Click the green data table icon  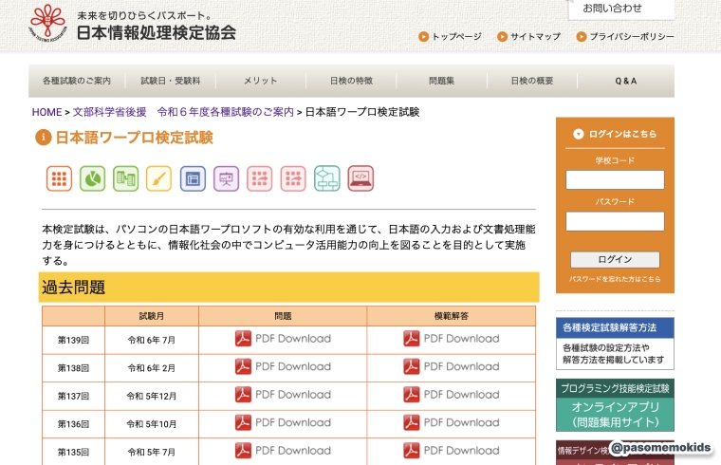point(125,178)
